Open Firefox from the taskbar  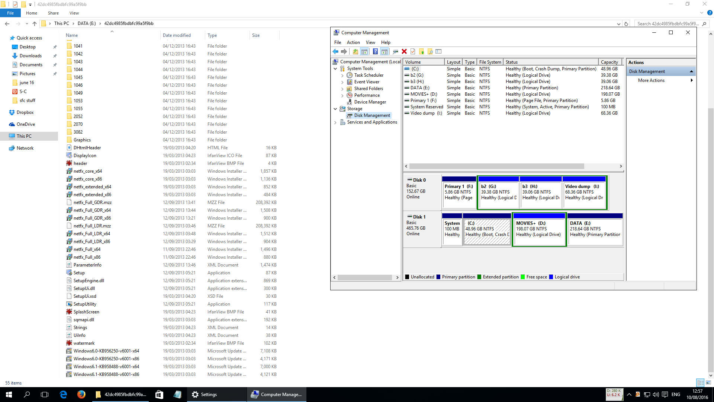coord(81,395)
